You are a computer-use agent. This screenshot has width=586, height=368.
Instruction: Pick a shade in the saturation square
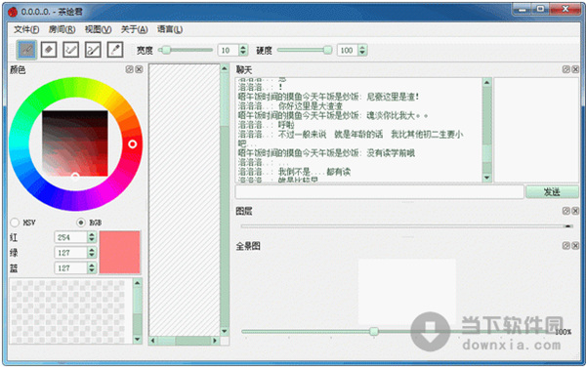(75, 143)
